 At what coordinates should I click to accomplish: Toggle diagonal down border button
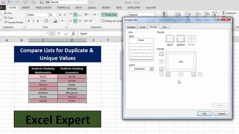pos(200,74)
